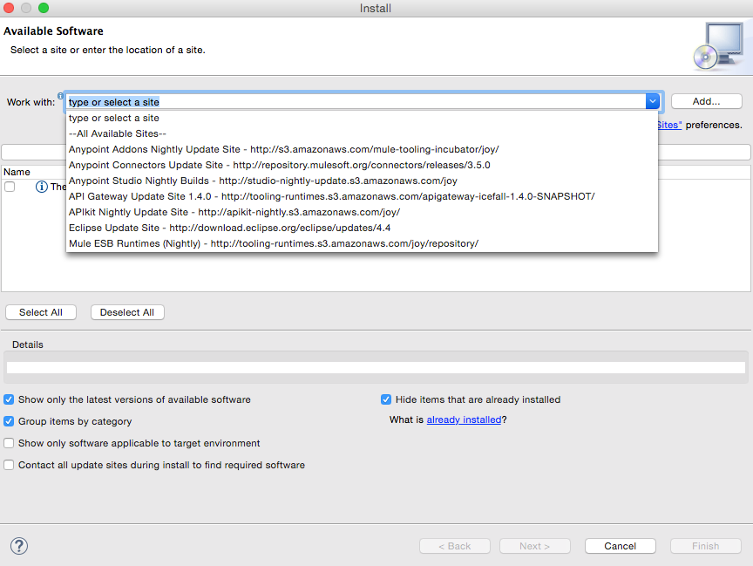Select --All Available Sites-- option
The width and height of the screenshot is (753, 566).
pos(362,133)
